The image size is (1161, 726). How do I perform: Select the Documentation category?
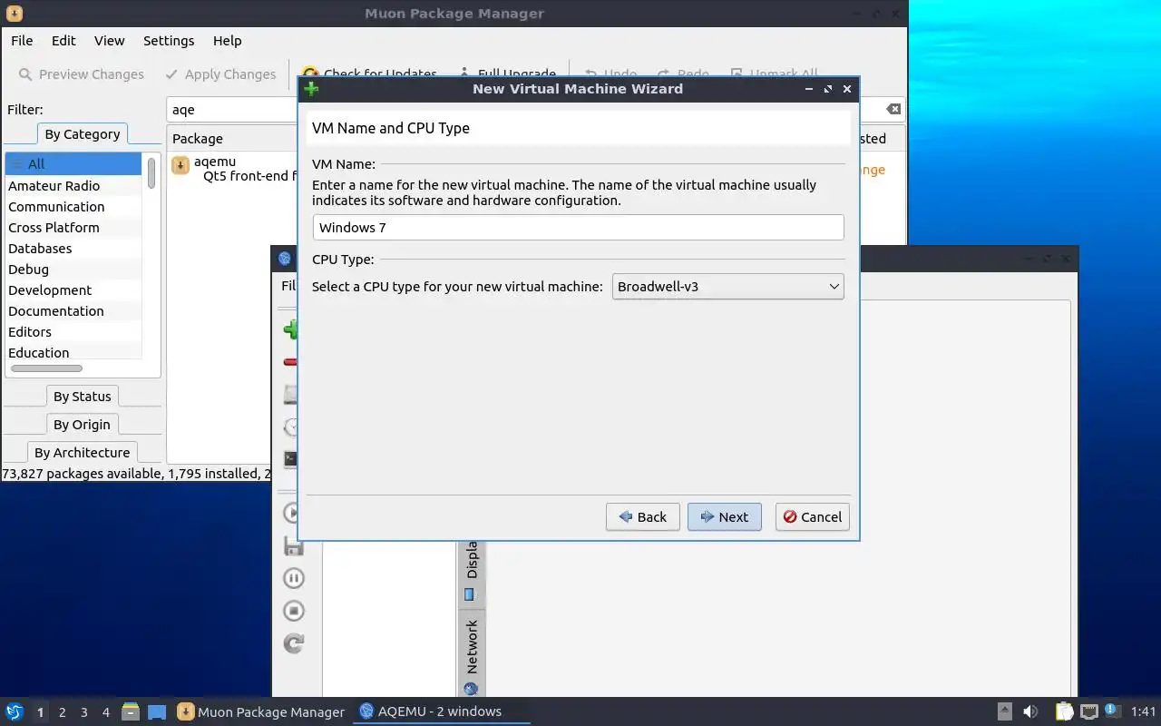pyautogui.click(x=73, y=311)
